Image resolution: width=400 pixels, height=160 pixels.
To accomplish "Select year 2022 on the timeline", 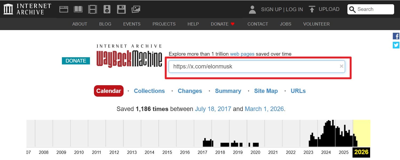I will 291,152.
